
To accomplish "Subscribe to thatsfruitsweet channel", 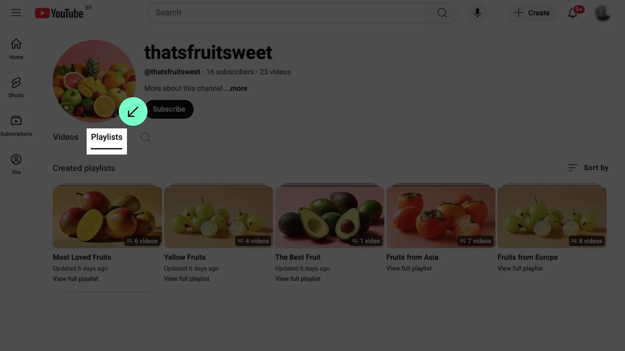I will click(x=169, y=109).
